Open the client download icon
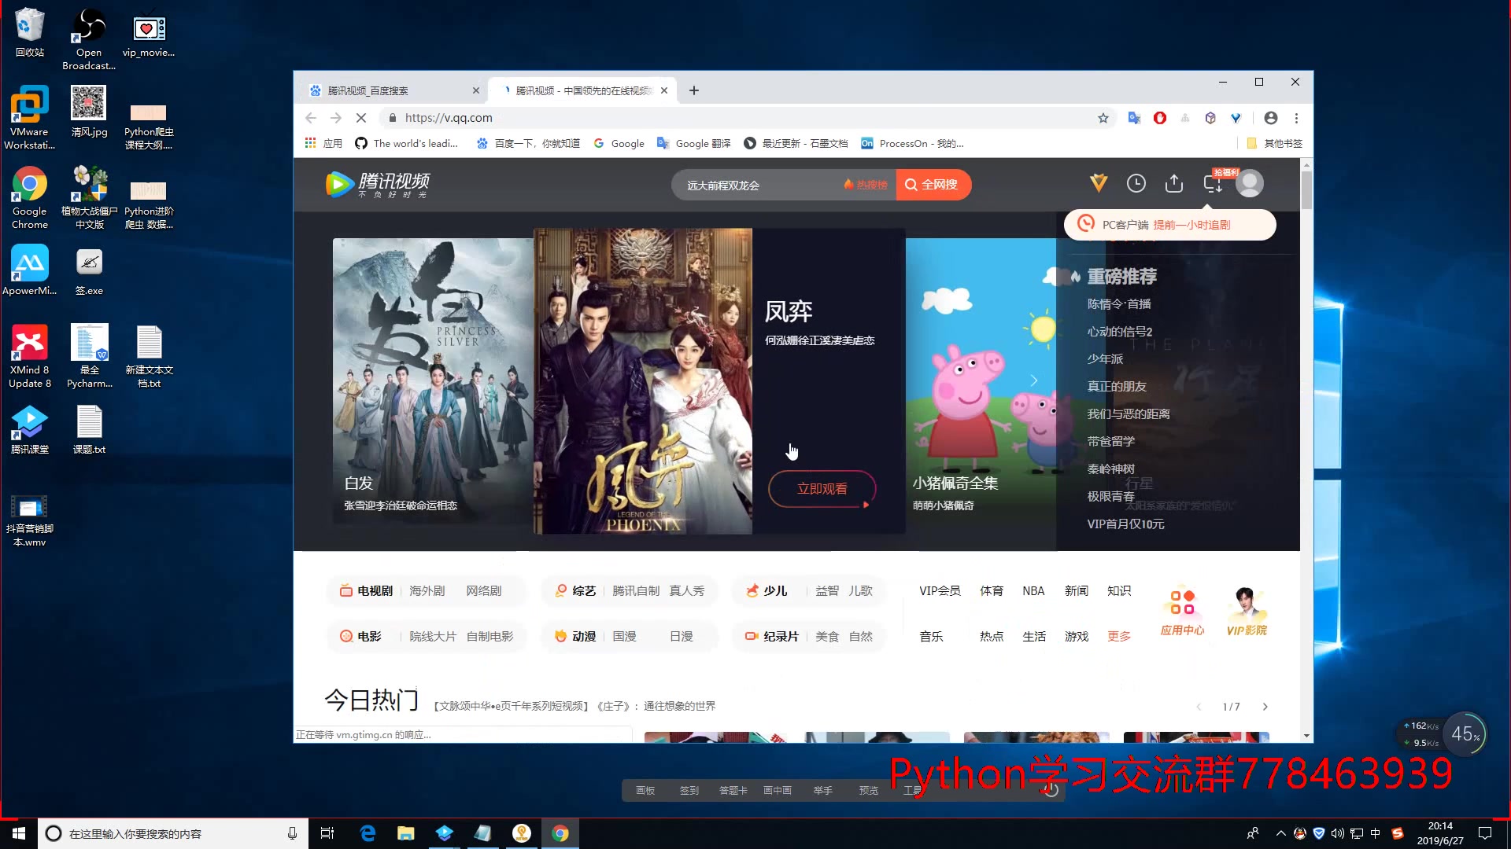 [x=1212, y=184]
